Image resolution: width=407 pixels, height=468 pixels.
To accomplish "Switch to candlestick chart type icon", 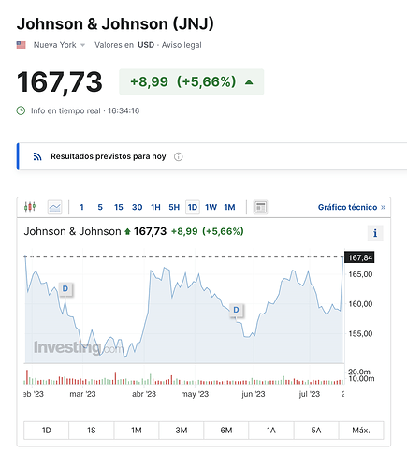I will 30,207.
